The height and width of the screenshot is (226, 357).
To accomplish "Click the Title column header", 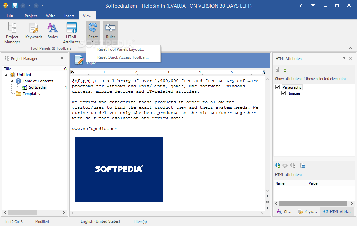I will click(x=32, y=69).
